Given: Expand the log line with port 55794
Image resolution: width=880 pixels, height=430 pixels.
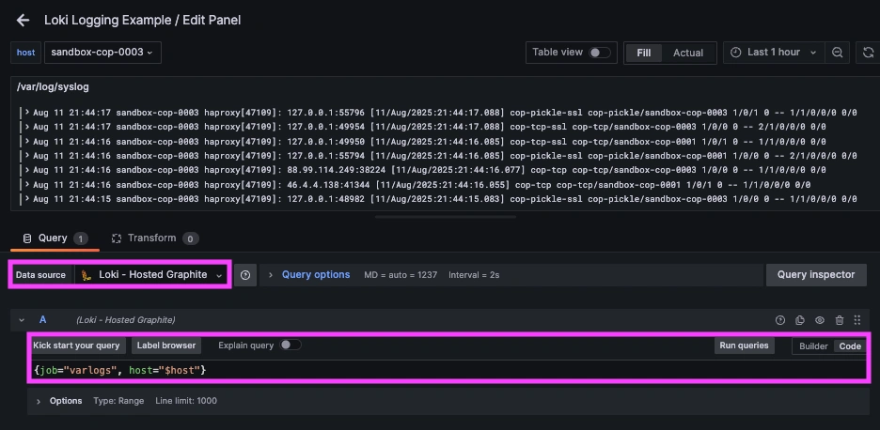Looking at the screenshot, I should click(x=26, y=155).
